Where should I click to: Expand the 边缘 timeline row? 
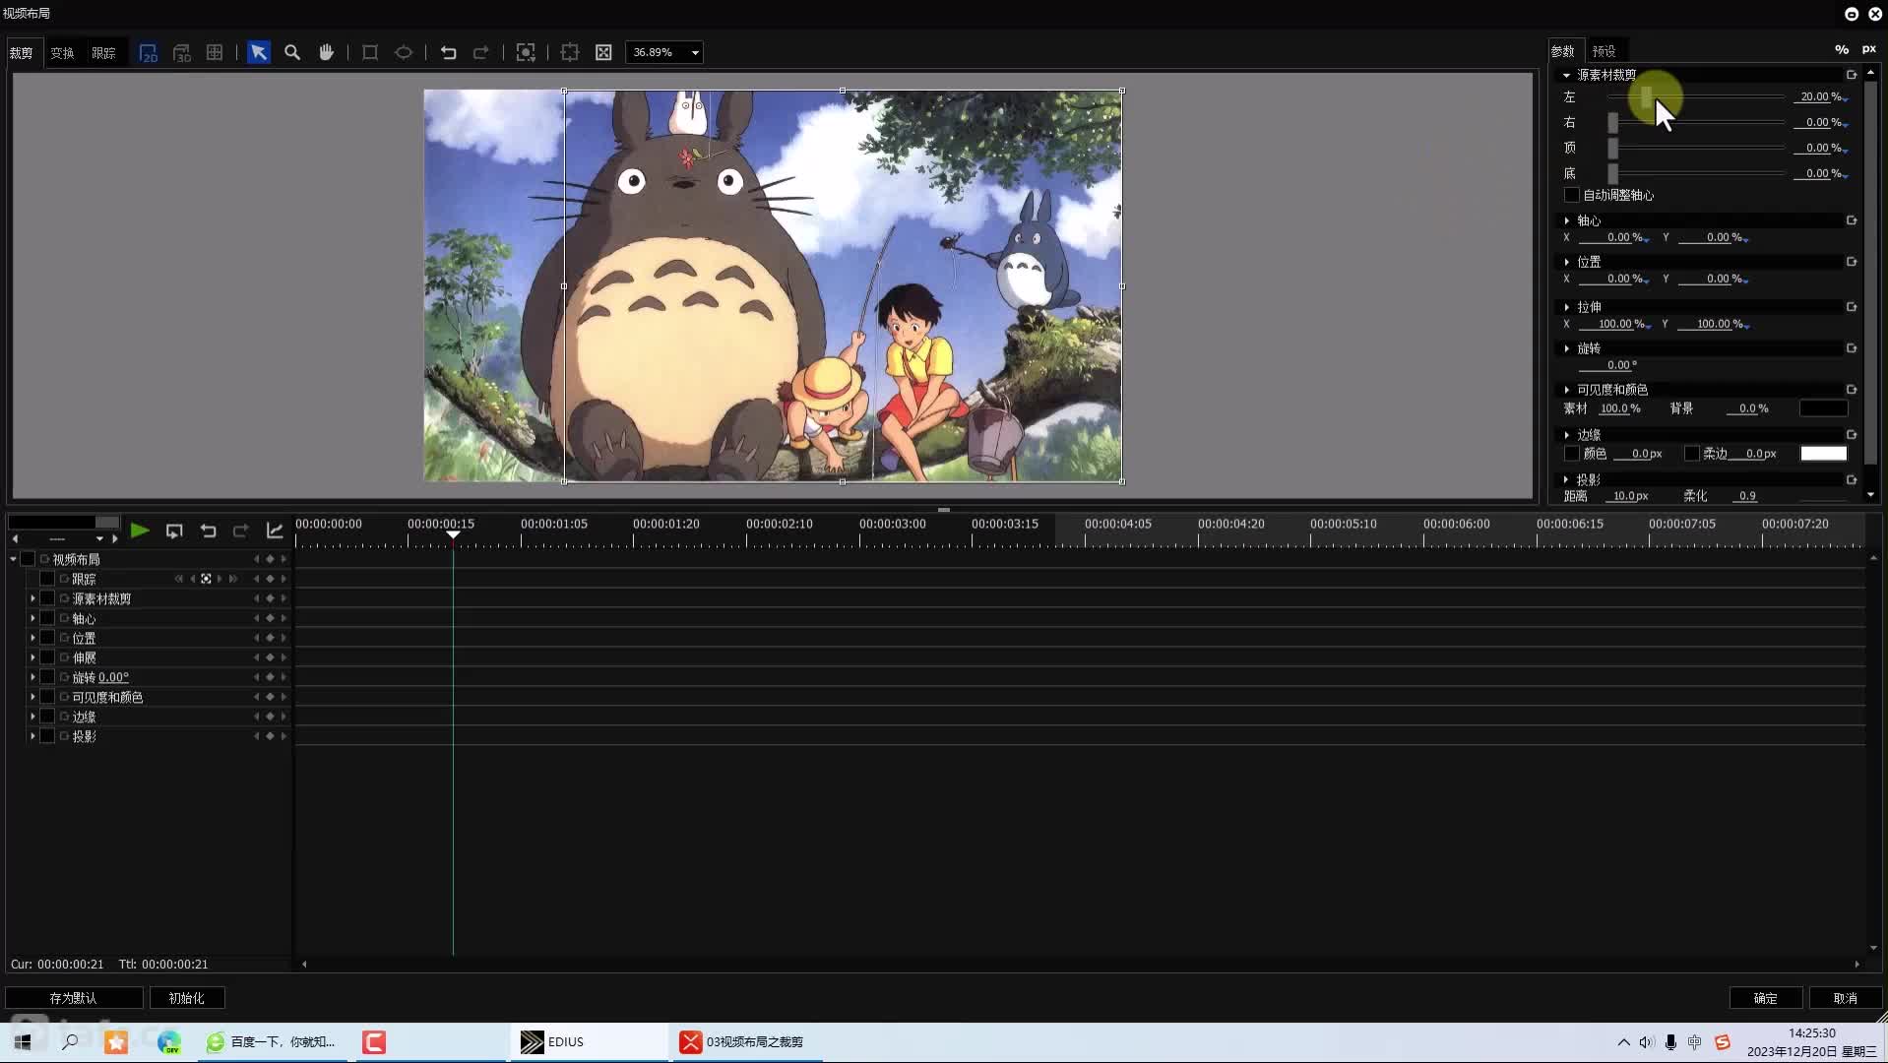click(x=32, y=717)
